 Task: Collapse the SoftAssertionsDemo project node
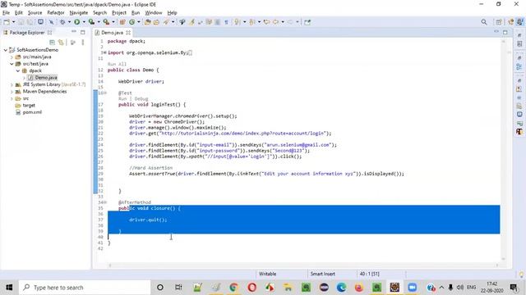pyautogui.click(x=6, y=50)
